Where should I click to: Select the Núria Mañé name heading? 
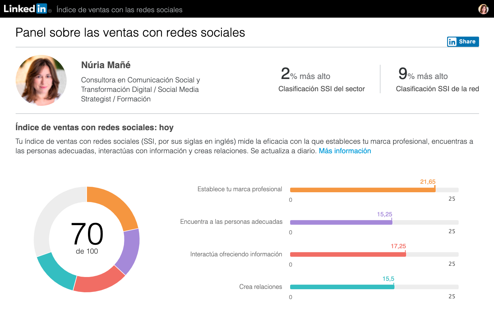click(106, 65)
